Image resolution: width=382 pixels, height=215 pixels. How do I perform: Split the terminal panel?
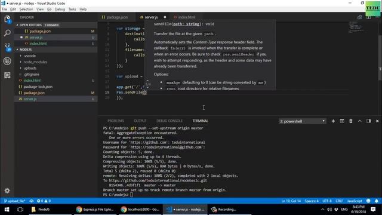pyautogui.click(x=342, y=121)
